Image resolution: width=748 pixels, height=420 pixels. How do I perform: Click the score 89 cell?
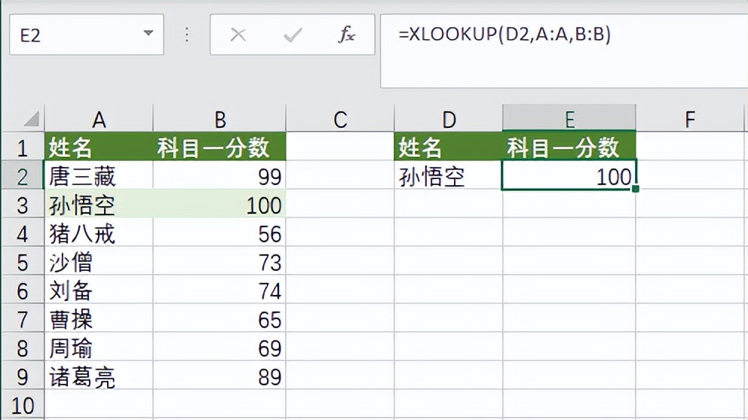(219, 376)
